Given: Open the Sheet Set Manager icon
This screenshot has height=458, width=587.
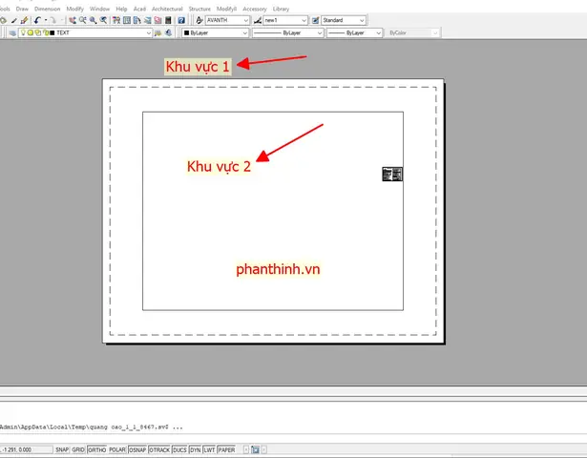Looking at the screenshot, I should tap(148, 20).
